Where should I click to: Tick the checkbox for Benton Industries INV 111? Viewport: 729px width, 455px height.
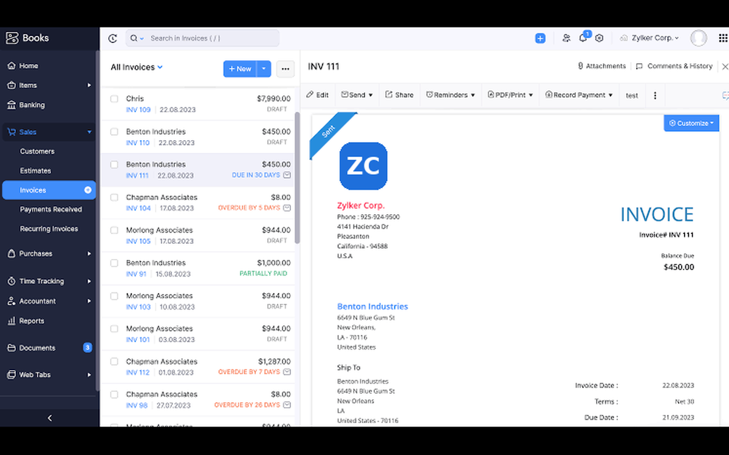[114, 164]
